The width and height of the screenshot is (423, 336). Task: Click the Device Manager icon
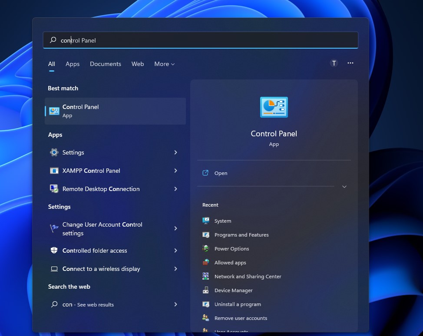coord(206,290)
